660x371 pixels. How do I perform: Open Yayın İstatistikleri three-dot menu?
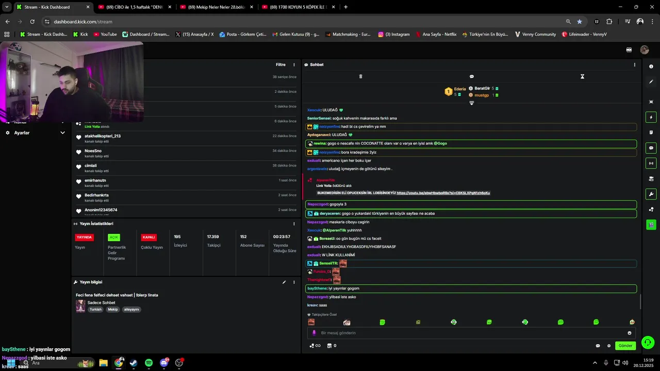pyautogui.click(x=294, y=224)
